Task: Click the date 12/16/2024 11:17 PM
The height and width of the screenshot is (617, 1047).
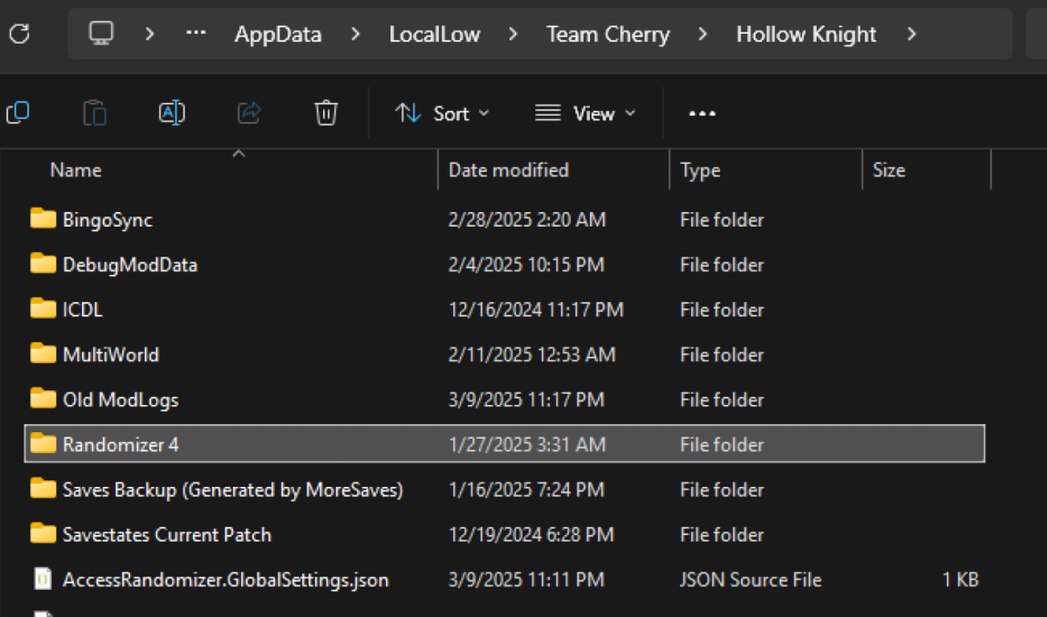Action: (x=536, y=309)
